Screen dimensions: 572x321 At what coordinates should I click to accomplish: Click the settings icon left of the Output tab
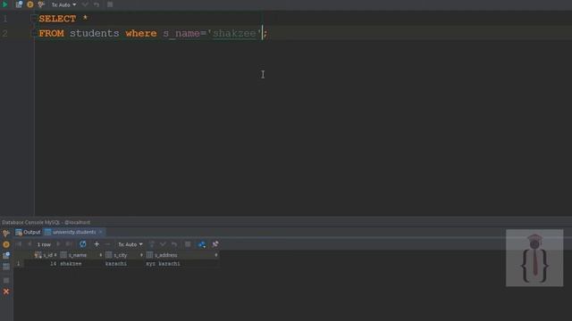pos(6,233)
